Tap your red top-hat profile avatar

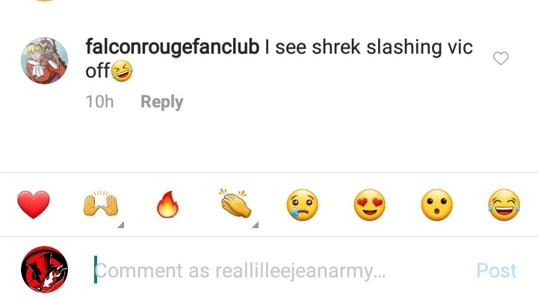point(45,269)
